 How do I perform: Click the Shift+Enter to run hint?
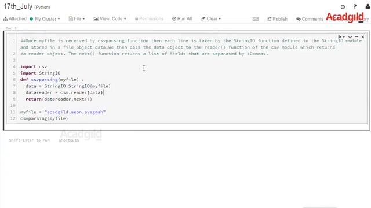30,140
